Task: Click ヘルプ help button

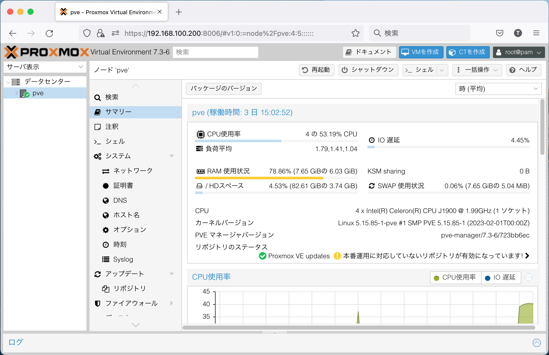Action: coord(524,70)
